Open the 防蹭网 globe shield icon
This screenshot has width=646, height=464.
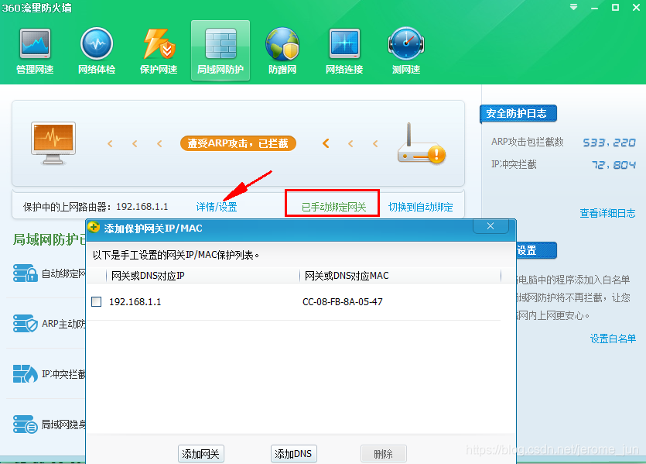click(x=282, y=50)
